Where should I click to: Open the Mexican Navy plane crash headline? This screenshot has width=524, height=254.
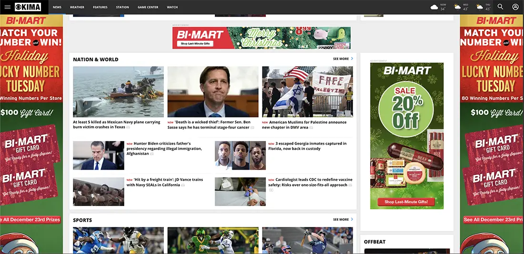[x=117, y=125]
